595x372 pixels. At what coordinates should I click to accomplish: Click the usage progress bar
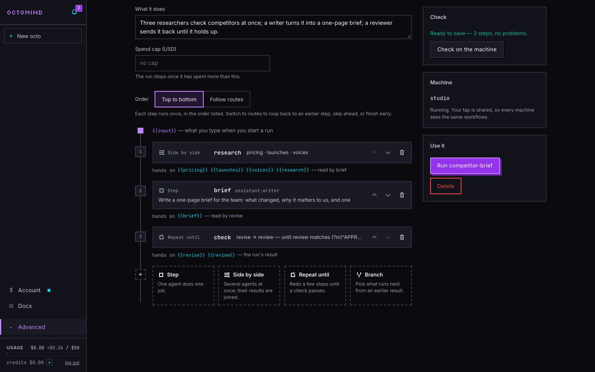pos(43,354)
